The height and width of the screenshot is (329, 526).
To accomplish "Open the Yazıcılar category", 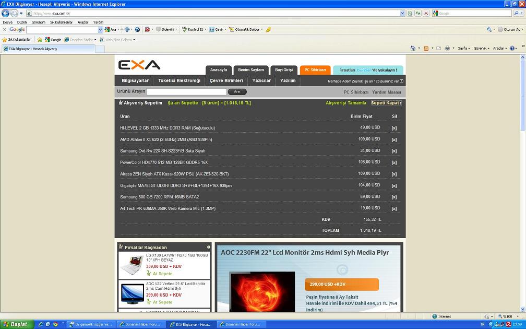I will [261, 80].
